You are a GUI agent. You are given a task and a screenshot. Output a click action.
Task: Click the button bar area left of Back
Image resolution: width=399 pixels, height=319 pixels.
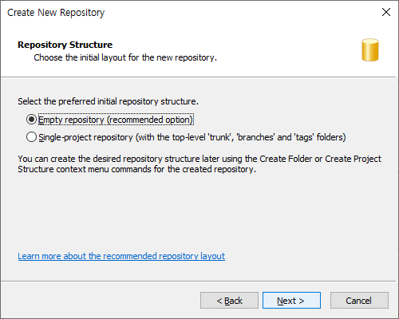tap(101, 301)
